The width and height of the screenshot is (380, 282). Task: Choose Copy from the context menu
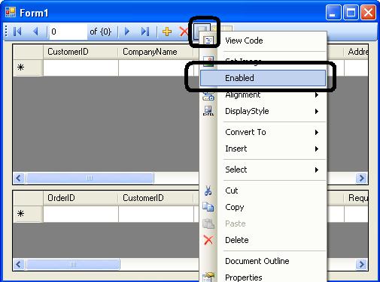263,207
